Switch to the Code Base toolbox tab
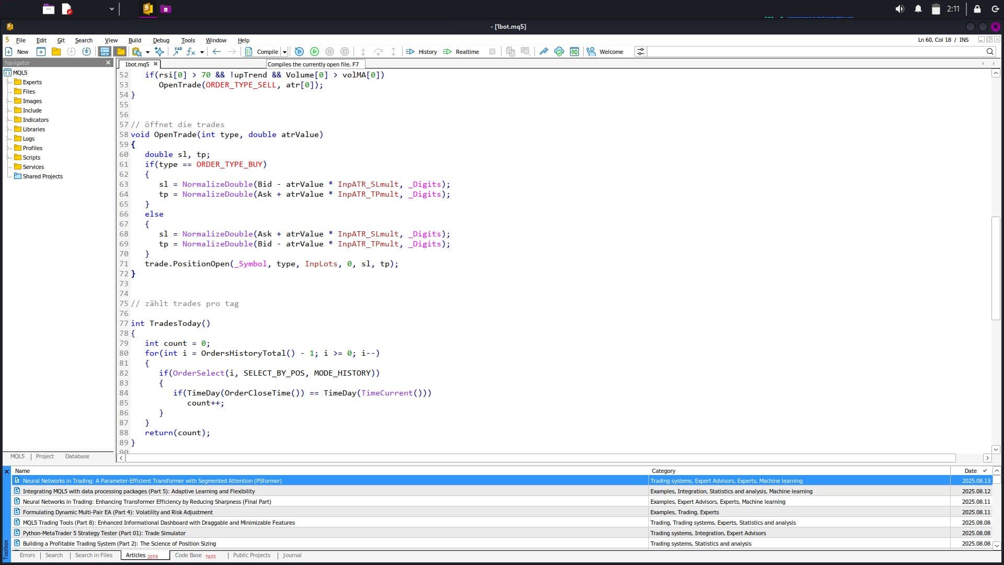The height and width of the screenshot is (565, 1004). (x=195, y=555)
